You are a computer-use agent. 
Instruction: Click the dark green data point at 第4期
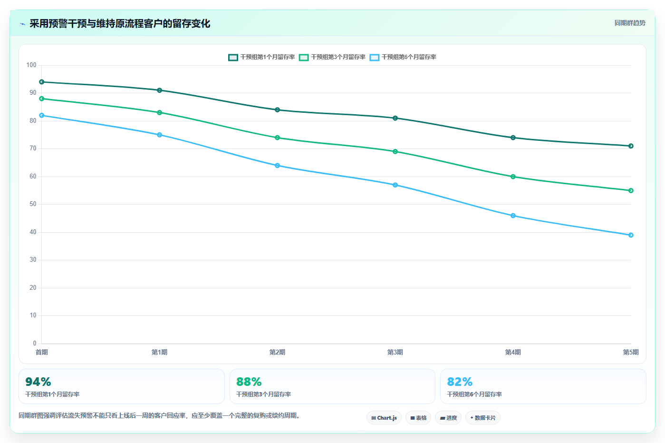tap(513, 138)
